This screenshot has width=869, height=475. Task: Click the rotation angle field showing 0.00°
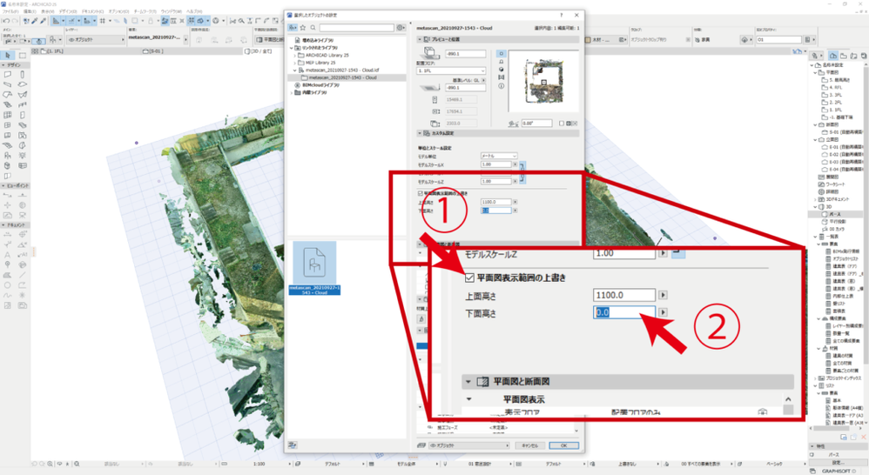[x=536, y=124]
